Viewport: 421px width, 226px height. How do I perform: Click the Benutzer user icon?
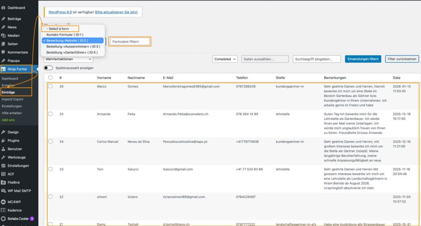[4, 149]
